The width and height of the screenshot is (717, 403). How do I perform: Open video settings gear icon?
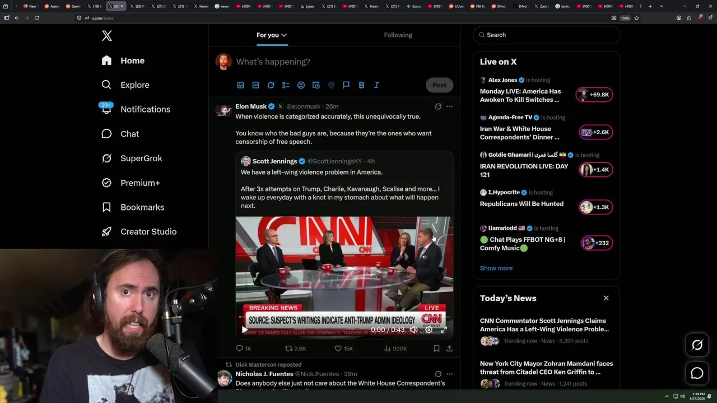pos(429,330)
